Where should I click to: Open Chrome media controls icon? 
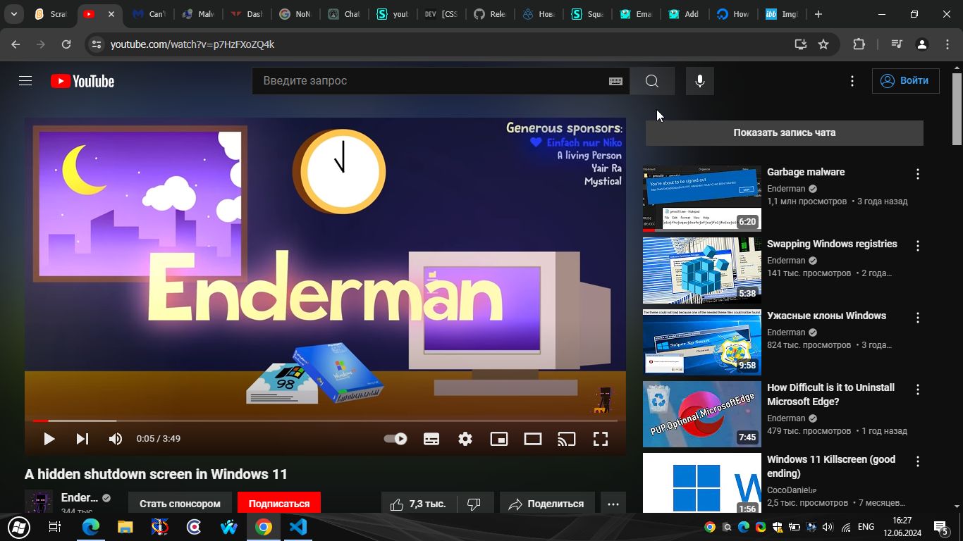pos(896,44)
